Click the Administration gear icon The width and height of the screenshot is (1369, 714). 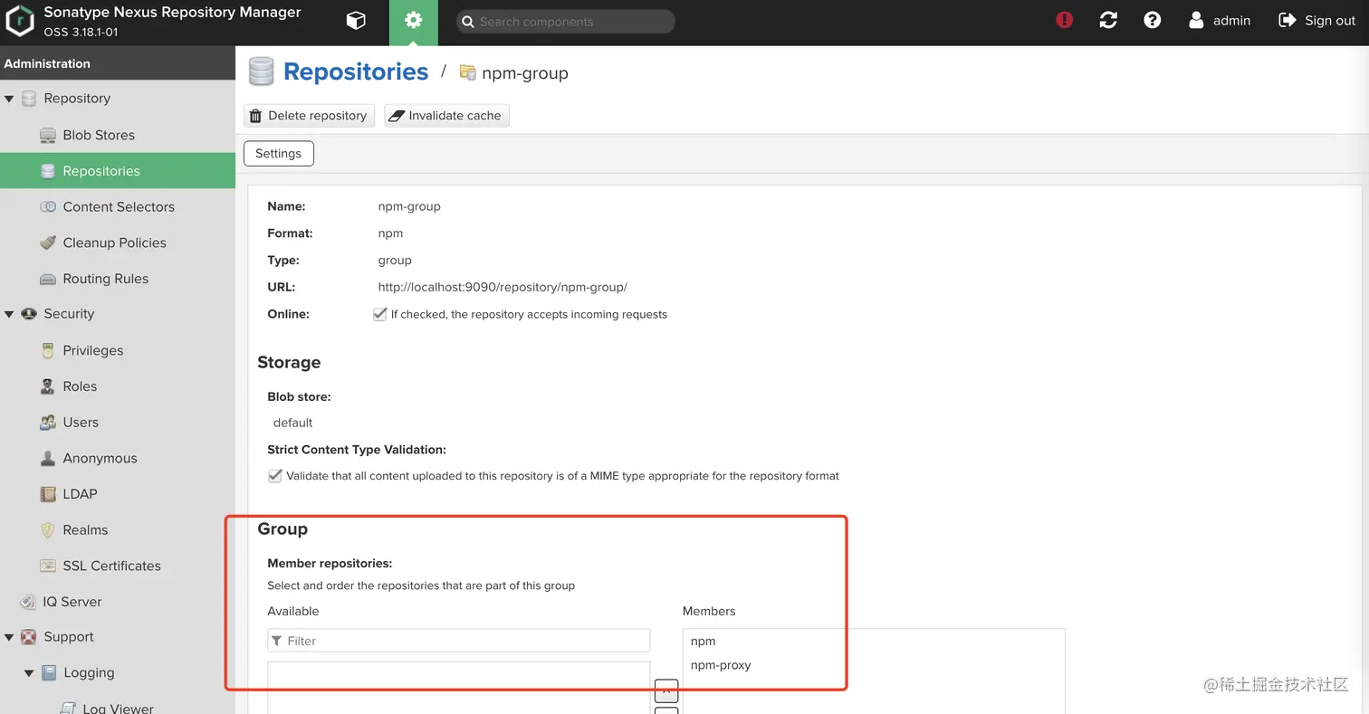tap(413, 21)
